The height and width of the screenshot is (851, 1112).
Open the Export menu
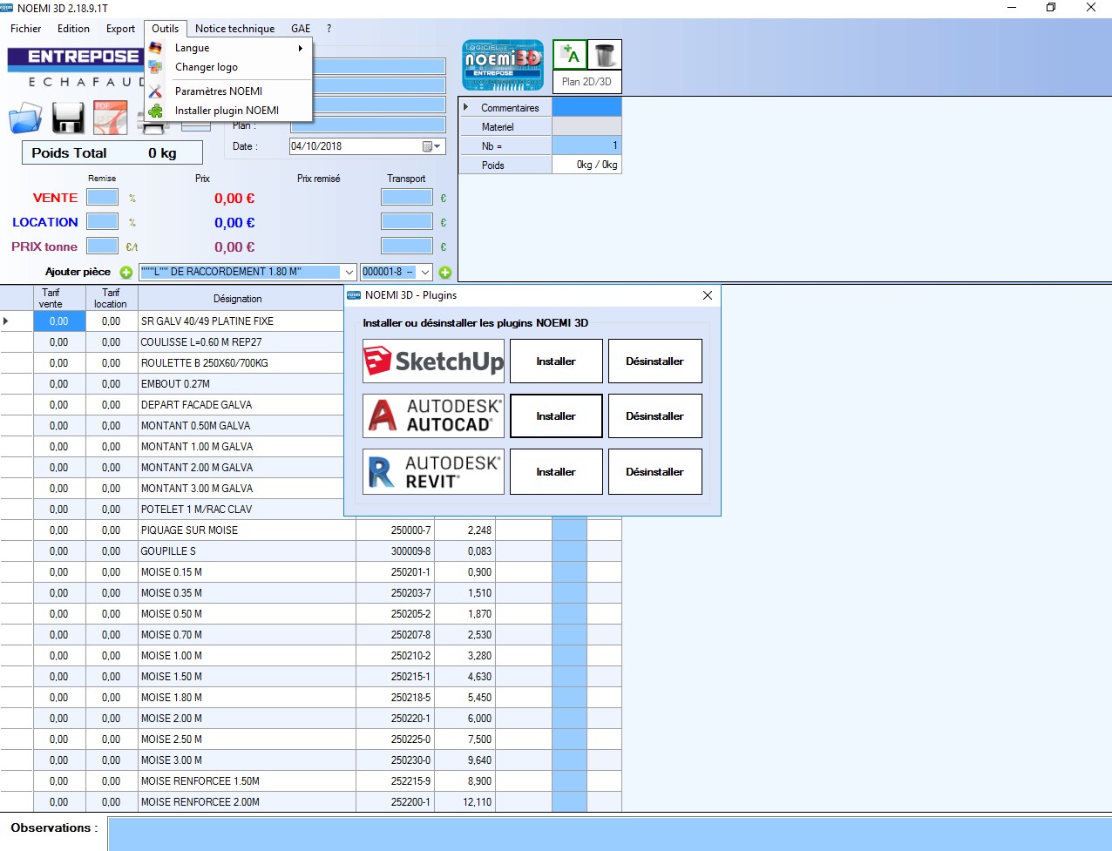coord(121,29)
